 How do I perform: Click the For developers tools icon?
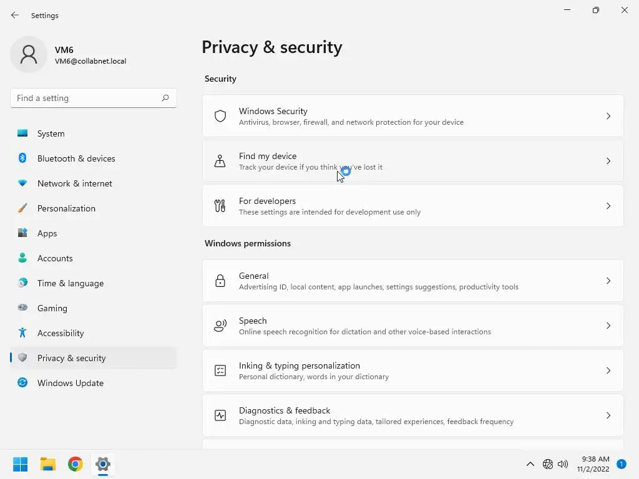point(220,206)
